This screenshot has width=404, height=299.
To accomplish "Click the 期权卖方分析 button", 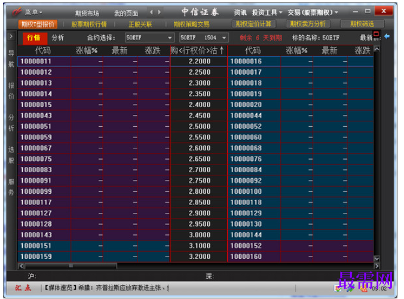I will click(x=308, y=24).
